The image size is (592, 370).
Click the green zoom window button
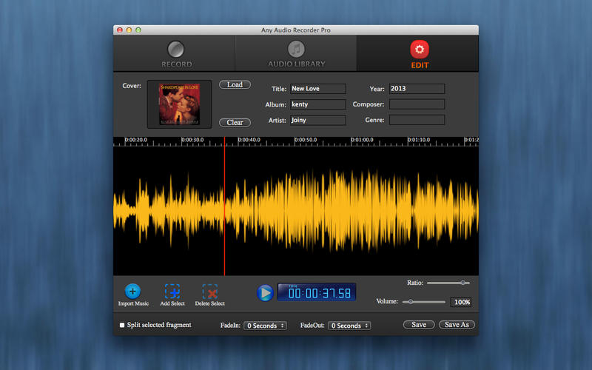[x=138, y=30]
